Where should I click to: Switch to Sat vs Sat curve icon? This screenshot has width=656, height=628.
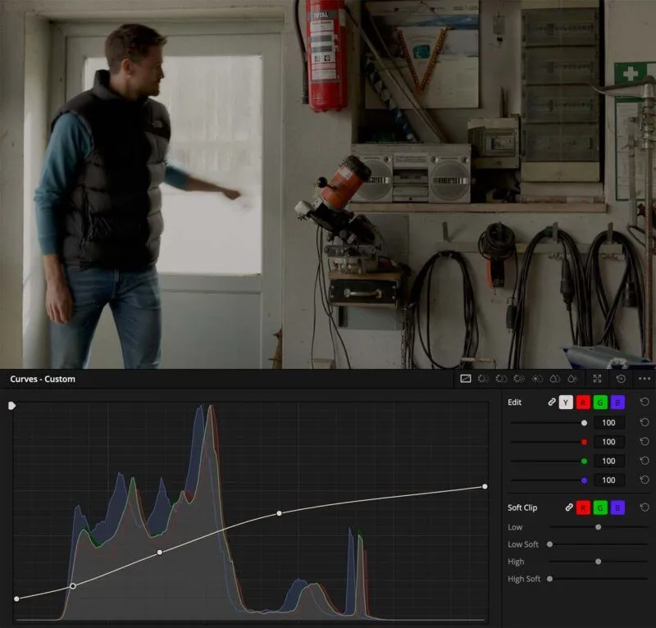(554, 379)
